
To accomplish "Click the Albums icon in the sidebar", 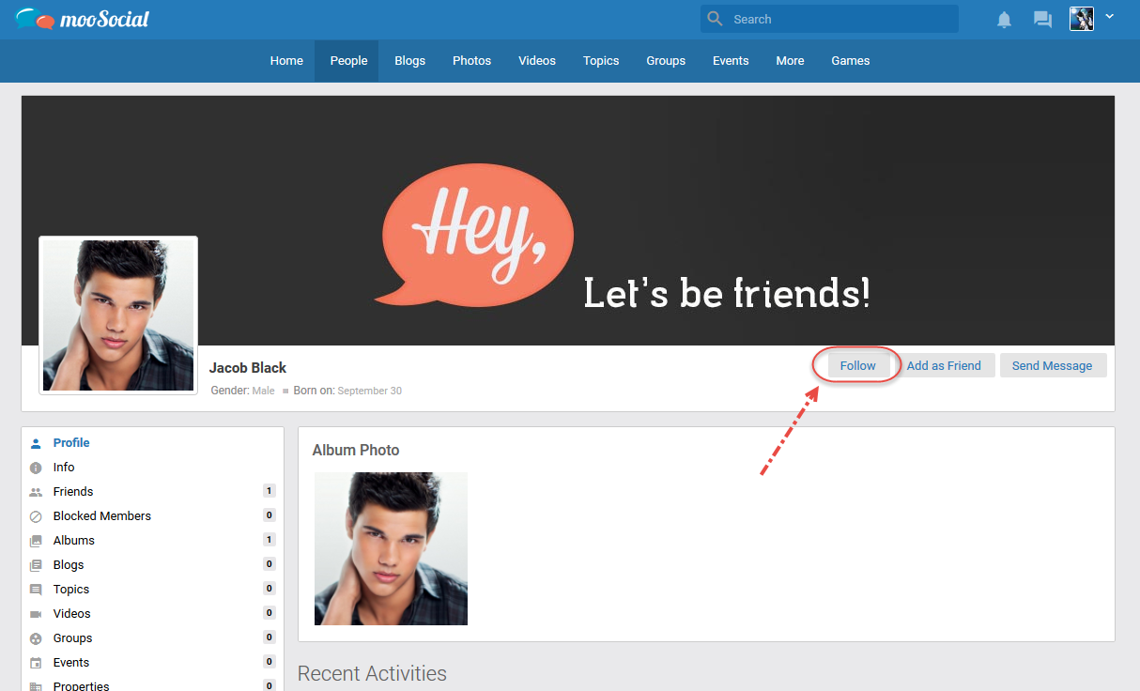I will (36, 541).
